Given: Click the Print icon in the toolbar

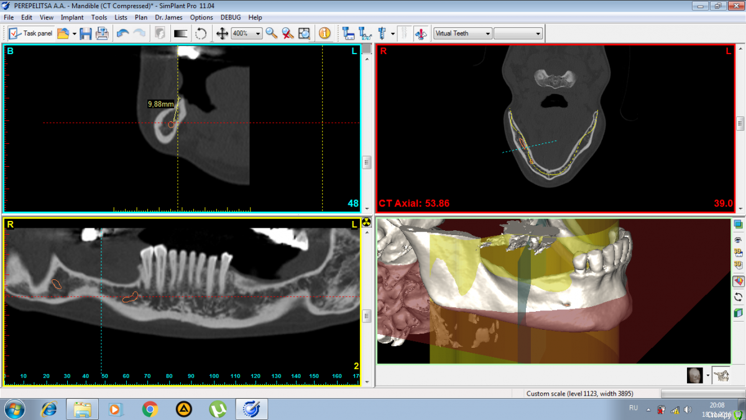Looking at the screenshot, I should coord(102,34).
